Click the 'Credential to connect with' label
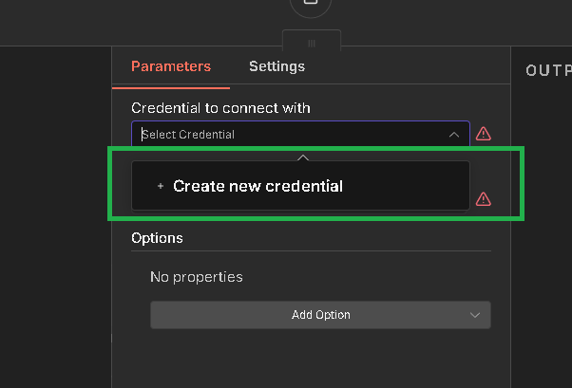 (x=220, y=108)
